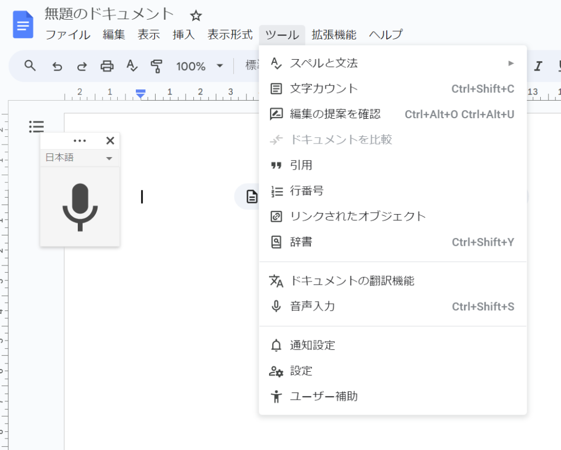Select ユーザー補助 accessibility menu item

tap(393, 396)
